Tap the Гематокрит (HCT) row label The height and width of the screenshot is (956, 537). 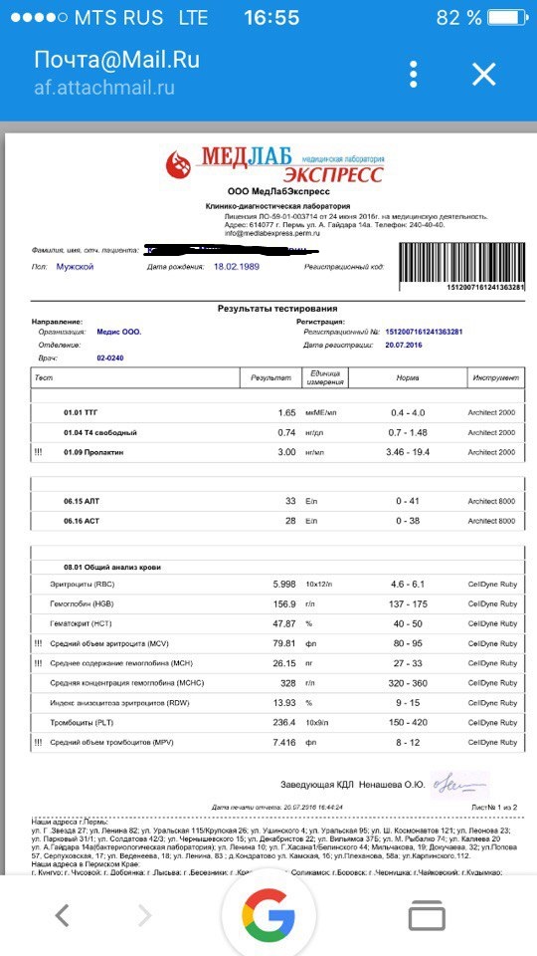(81, 624)
